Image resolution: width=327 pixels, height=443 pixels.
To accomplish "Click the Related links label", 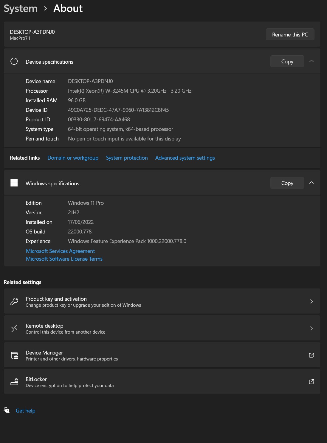I will 25,158.
